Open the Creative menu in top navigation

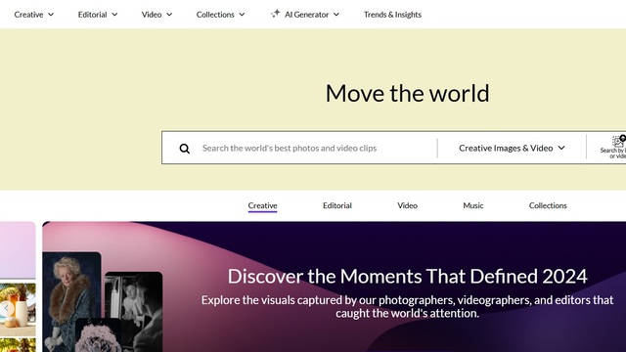click(x=33, y=15)
